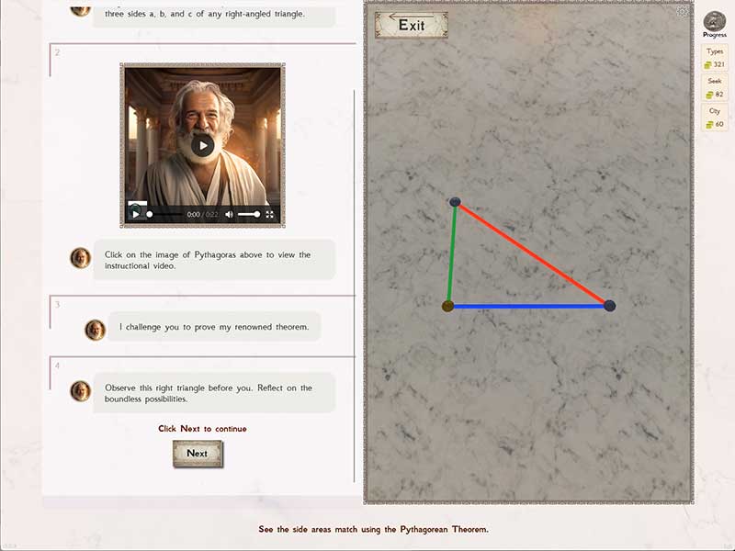735x551 pixels.
Task: Click the Exit button with arrow
Action: tap(411, 24)
